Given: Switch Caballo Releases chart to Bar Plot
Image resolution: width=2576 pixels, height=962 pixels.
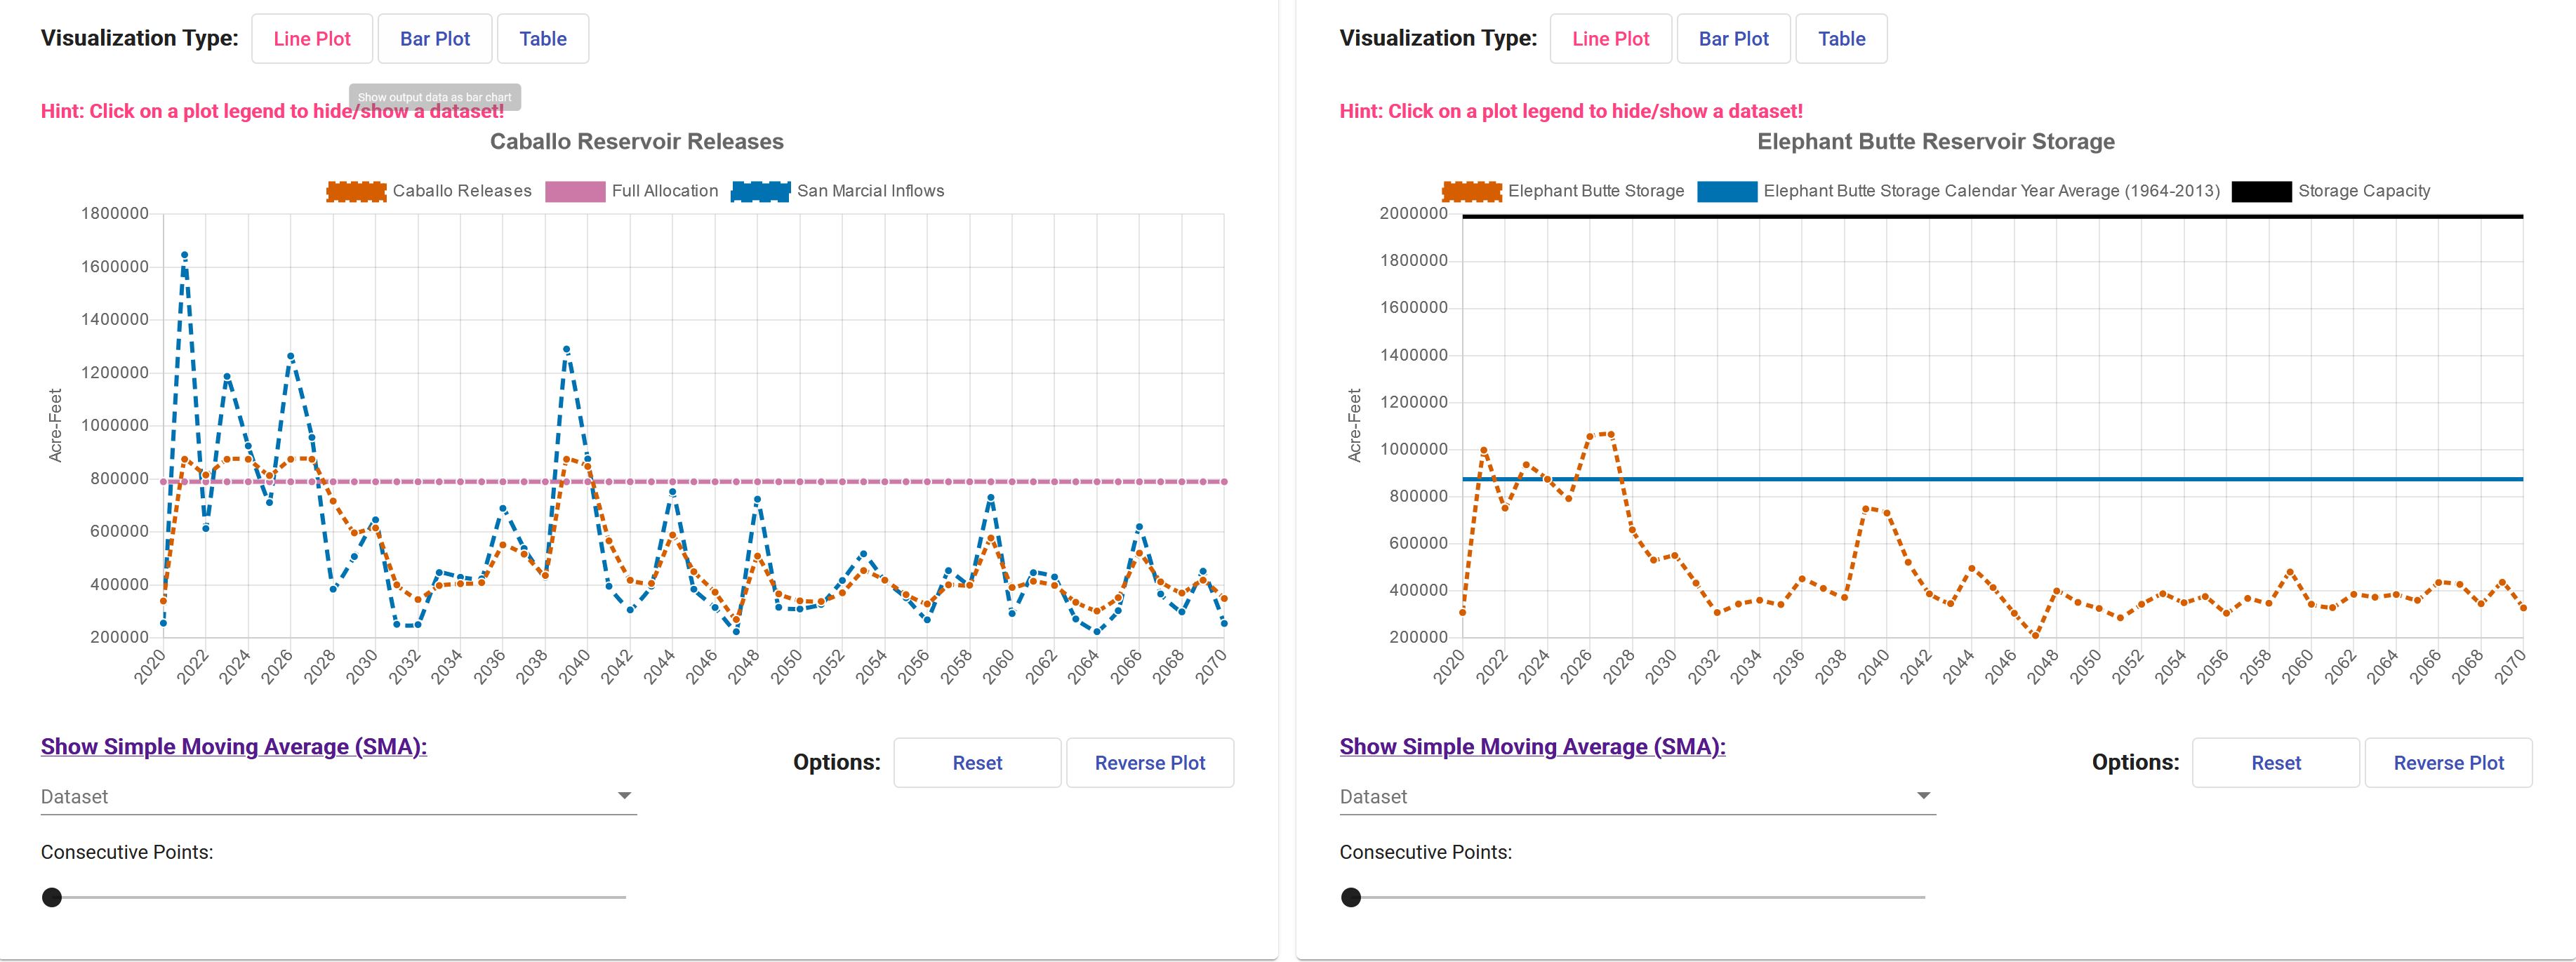Looking at the screenshot, I should click(x=435, y=39).
